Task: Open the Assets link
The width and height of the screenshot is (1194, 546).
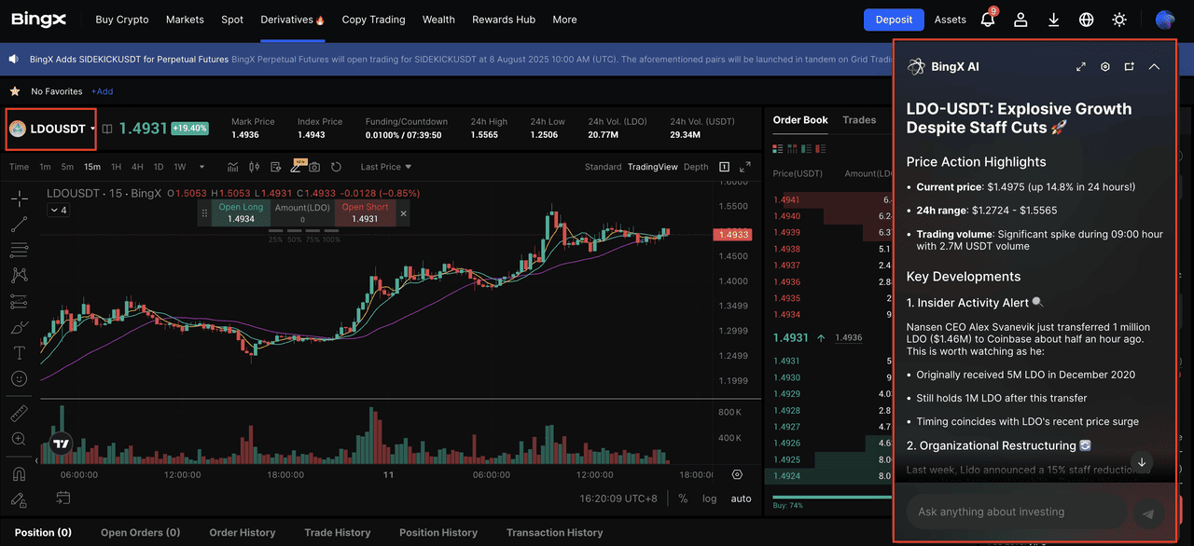Action: 951,20
